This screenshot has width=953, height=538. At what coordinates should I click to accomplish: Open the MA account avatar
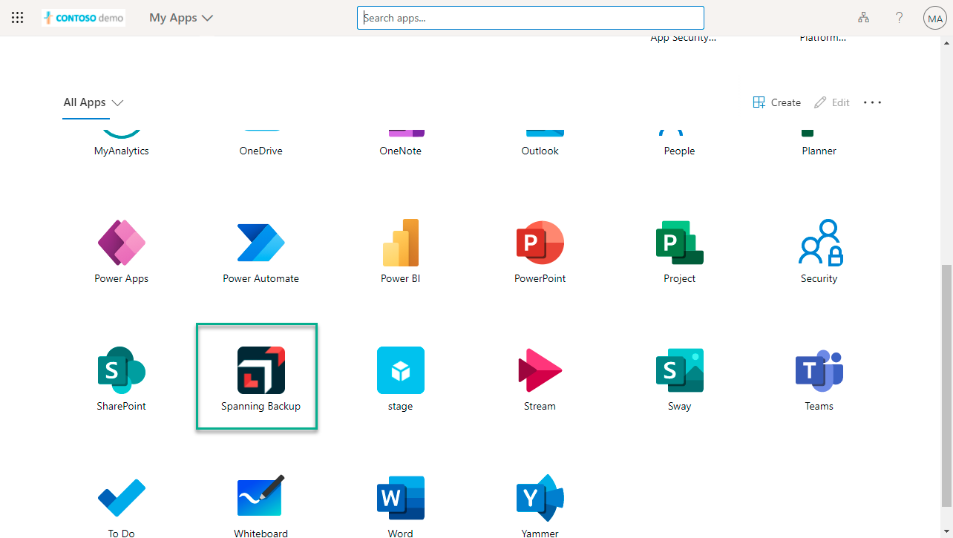[x=934, y=18]
